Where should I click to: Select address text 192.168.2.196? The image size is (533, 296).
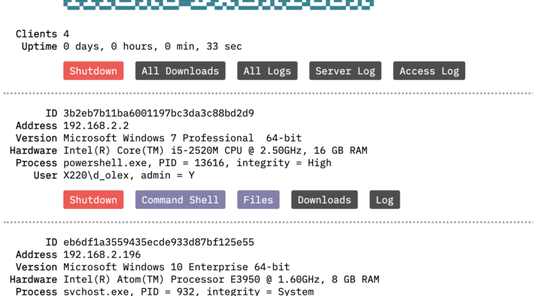coord(102,255)
